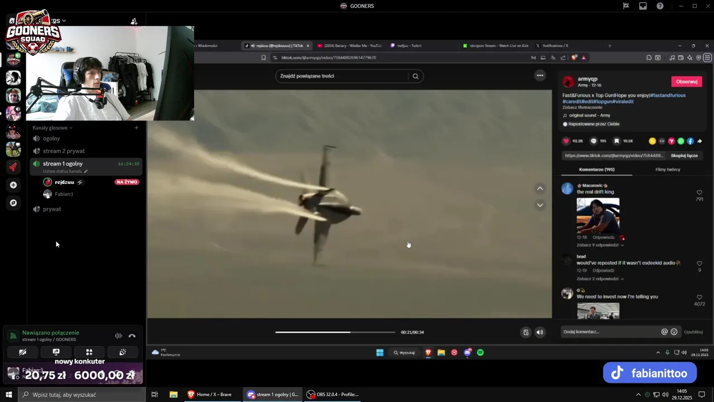Expand Zobacz 9 odpowiedzi replies
The height and width of the screenshot is (402, 714).
600,245
